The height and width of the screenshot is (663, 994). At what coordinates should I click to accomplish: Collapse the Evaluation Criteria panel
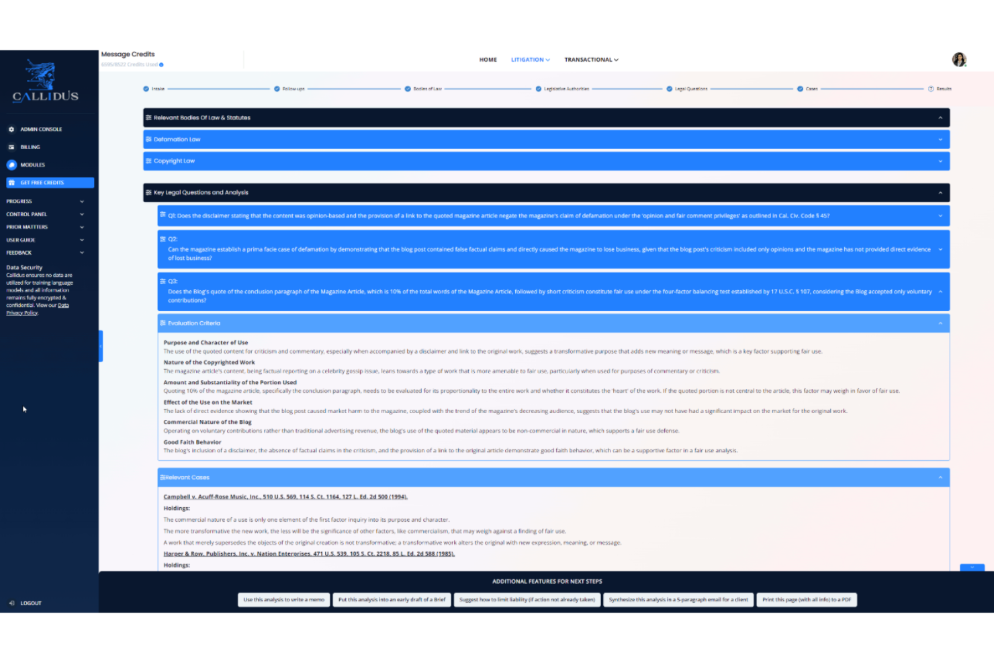940,322
